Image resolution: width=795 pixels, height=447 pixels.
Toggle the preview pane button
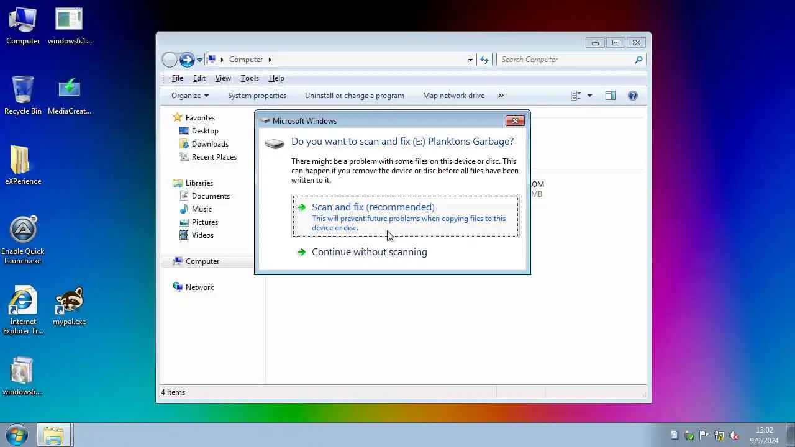[x=611, y=96]
